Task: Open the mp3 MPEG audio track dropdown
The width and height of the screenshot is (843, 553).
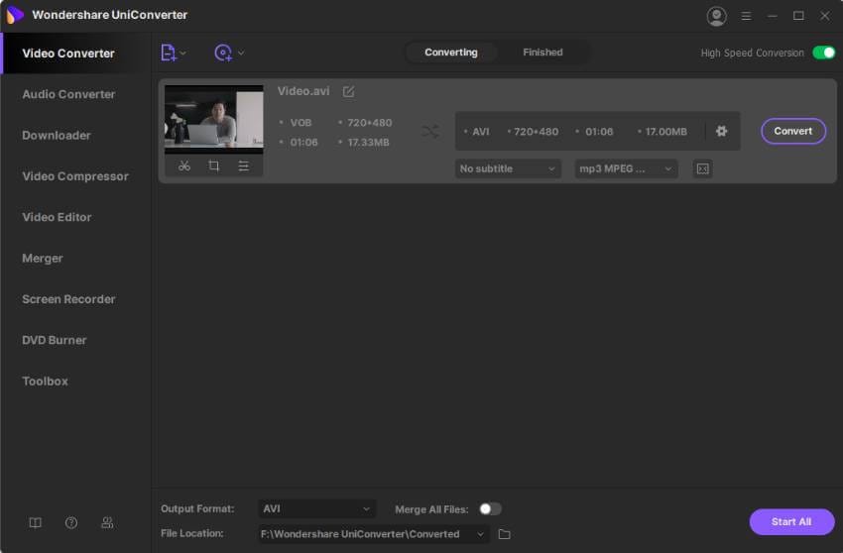Action: [626, 168]
